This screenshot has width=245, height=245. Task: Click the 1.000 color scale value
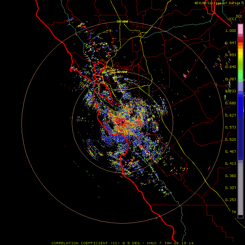click(x=231, y=30)
